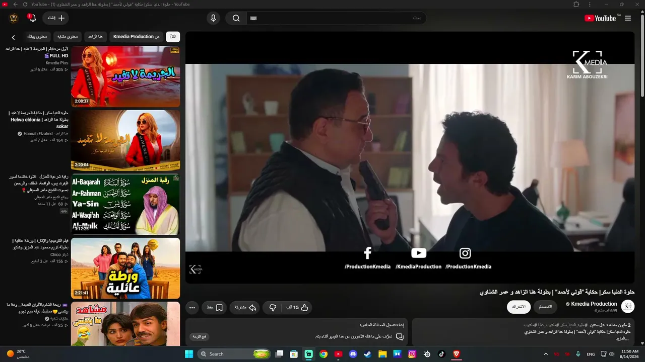Screen dimensions: 645x362
Task: Open Google Chrome from the taskbar
Action: point(324,354)
